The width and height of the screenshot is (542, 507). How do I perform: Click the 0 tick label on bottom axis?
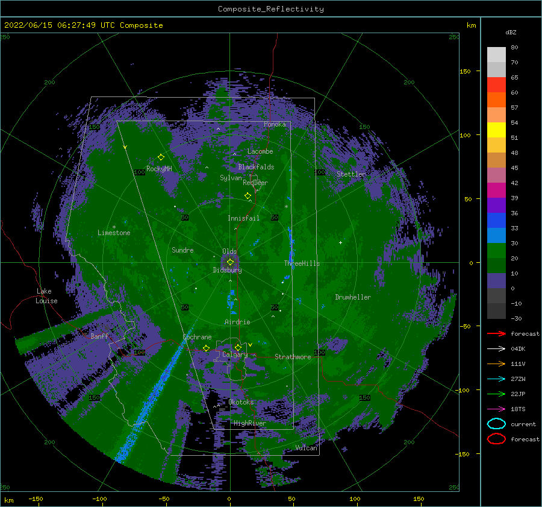tap(229, 499)
